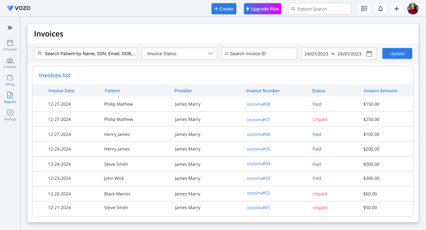The image size is (426, 230).
Task: Expand the sidebar with the double-chevron icon
Action: pyautogui.click(x=10, y=28)
